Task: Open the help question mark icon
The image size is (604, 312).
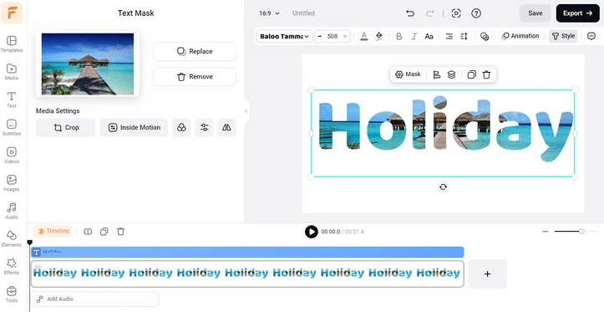Action: (476, 13)
